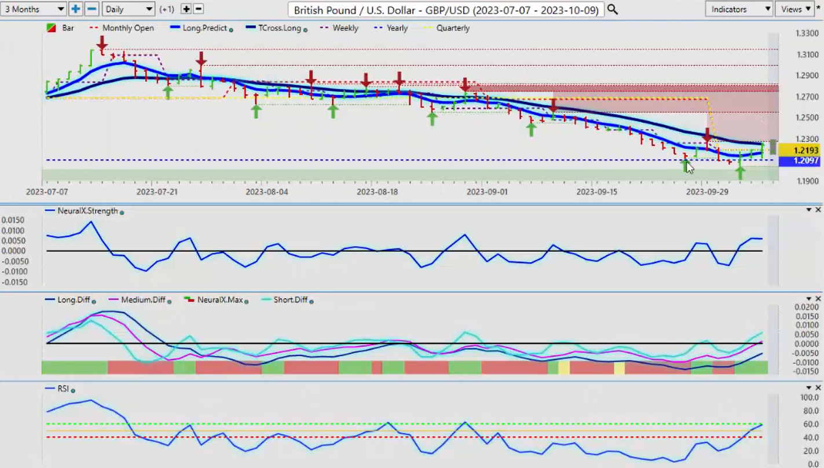This screenshot has height=468, width=824.
Task: Click the 1.2700 price axis label
Action: click(807, 97)
